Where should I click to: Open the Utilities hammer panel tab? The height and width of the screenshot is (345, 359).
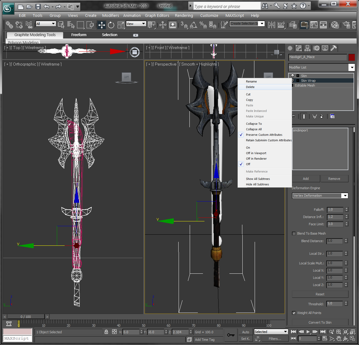click(333, 48)
